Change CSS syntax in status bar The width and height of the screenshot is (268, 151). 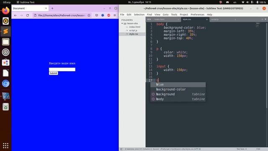click(x=258, y=149)
